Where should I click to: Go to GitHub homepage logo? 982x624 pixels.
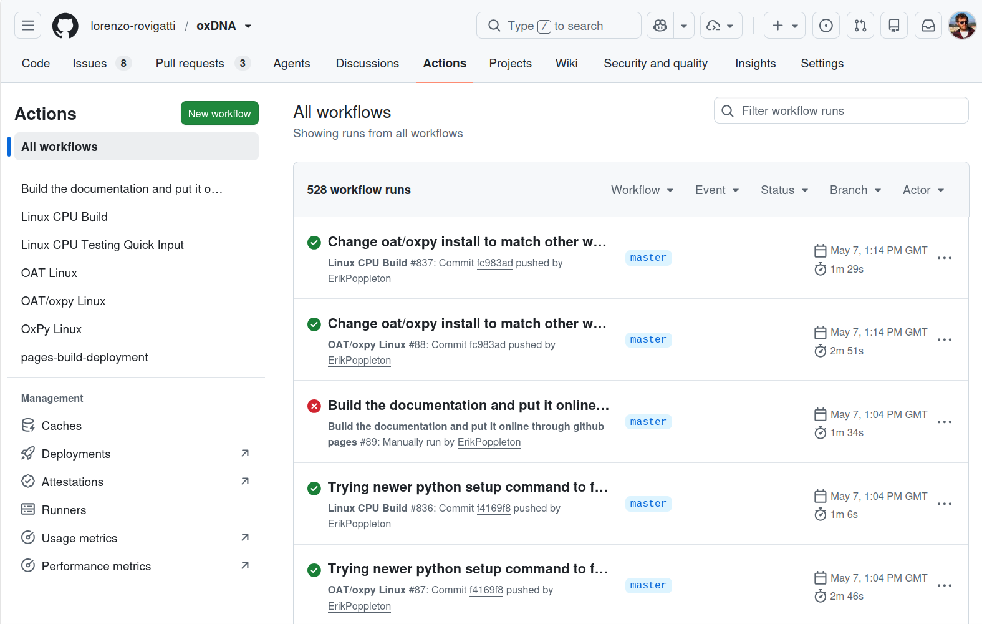(65, 26)
